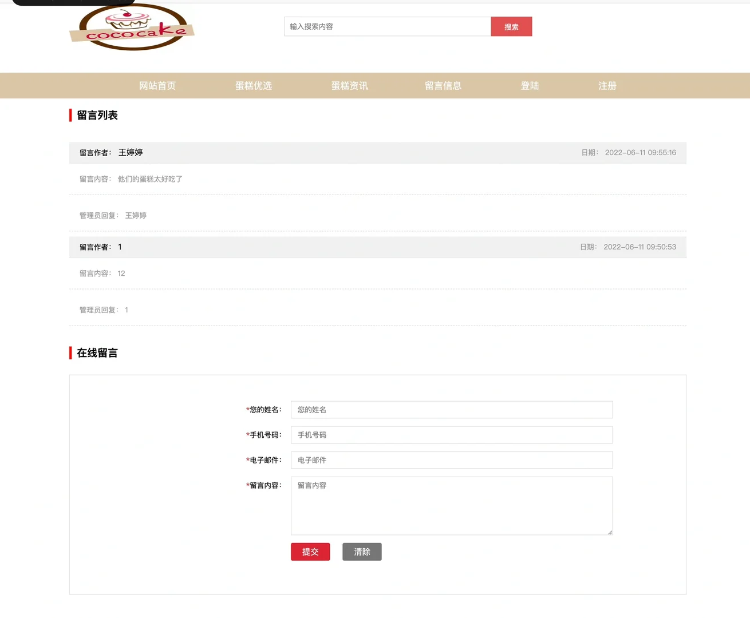Click the gray 清除 clear button
This screenshot has height=618, width=750.
(x=362, y=552)
